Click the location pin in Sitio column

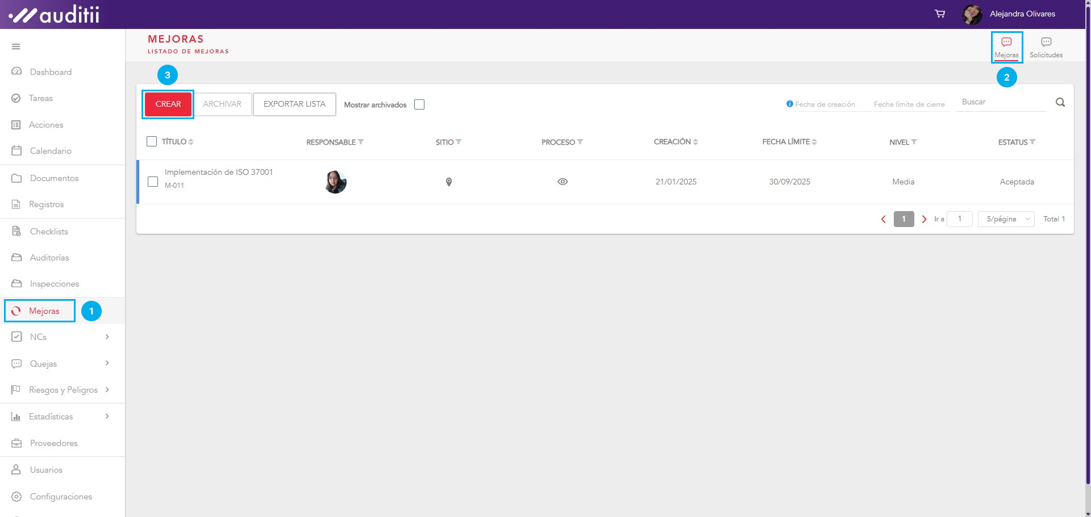pos(449,182)
